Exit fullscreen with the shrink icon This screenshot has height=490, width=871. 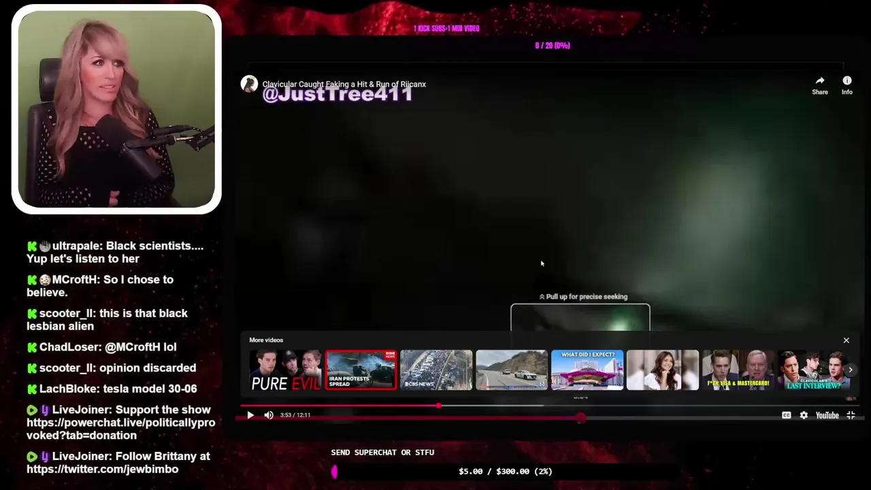pyautogui.click(x=851, y=415)
